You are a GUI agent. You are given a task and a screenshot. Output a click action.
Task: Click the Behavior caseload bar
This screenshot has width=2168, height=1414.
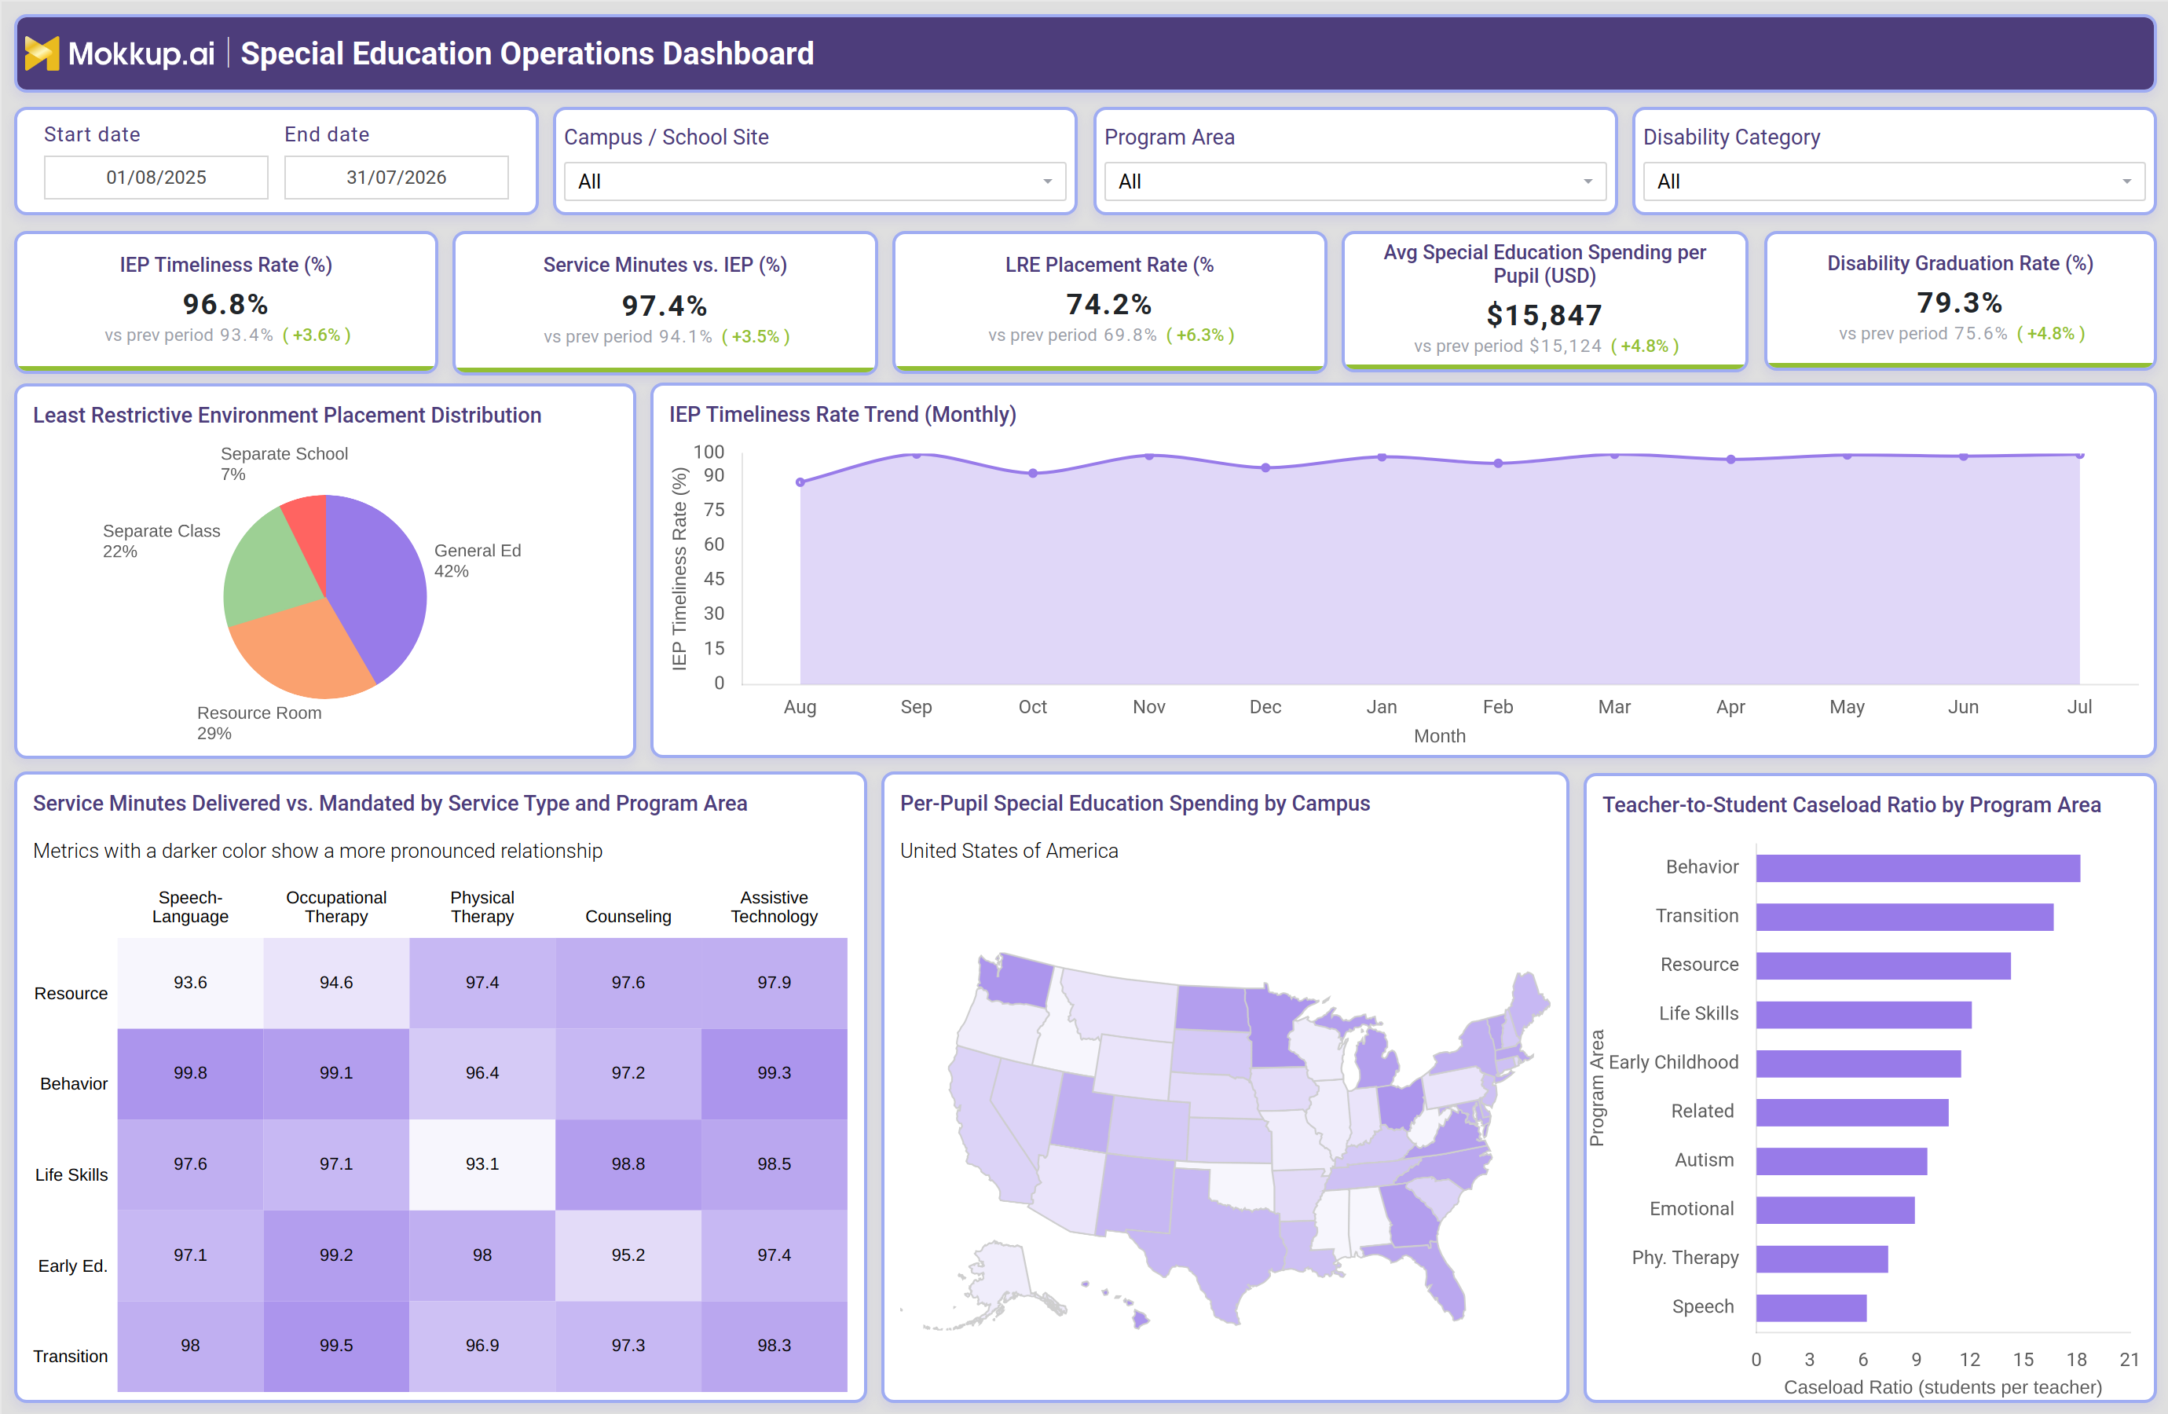click(x=1917, y=867)
